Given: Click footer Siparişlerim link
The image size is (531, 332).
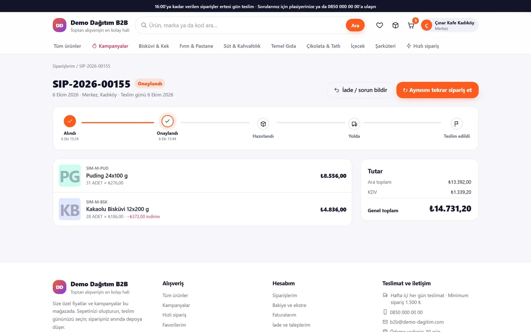Looking at the screenshot, I should click(x=285, y=295).
